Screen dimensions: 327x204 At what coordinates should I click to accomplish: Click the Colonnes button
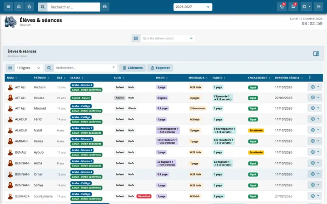(133, 68)
